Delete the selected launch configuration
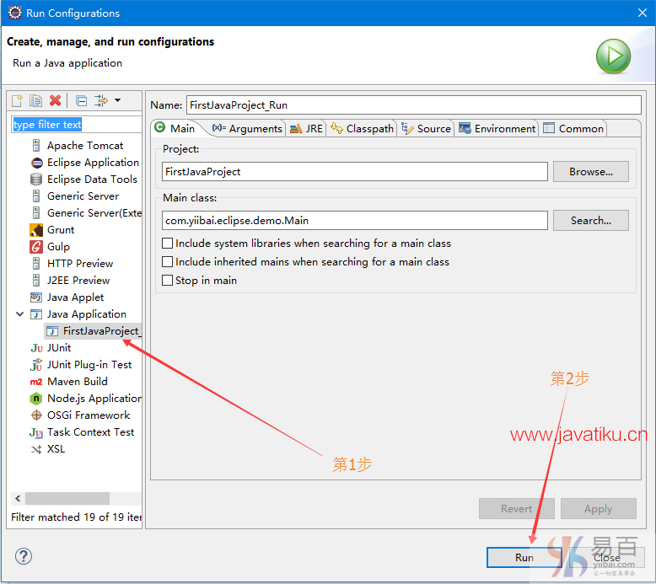Viewport: 656px width, 584px height. point(56,100)
